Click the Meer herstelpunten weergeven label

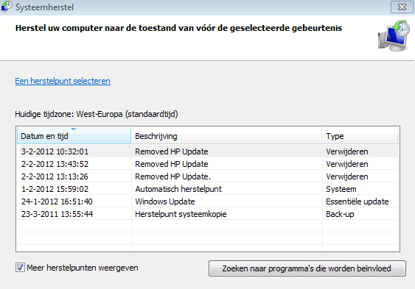pos(83,268)
